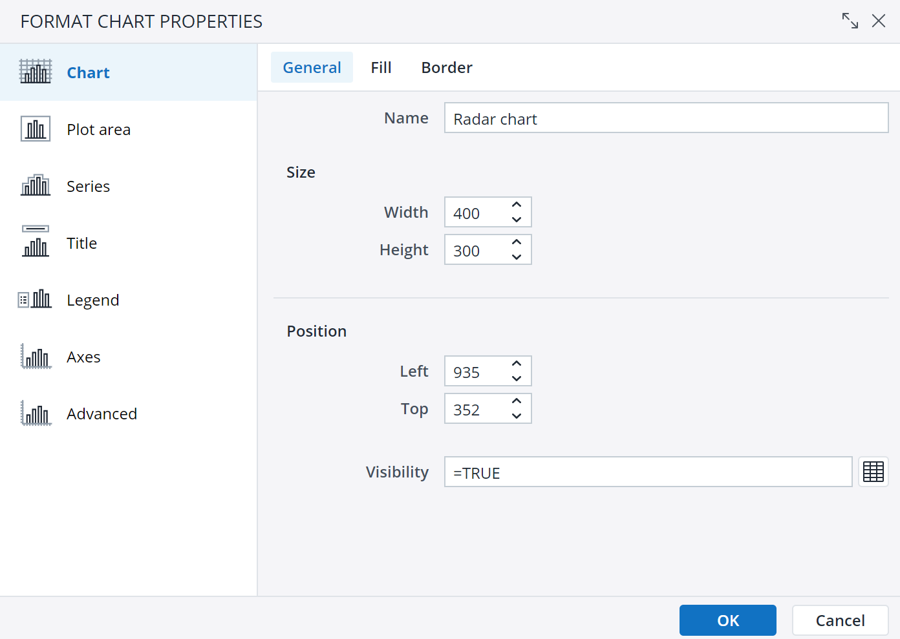The width and height of the screenshot is (900, 639).
Task: Select the General tab
Action: tap(312, 67)
